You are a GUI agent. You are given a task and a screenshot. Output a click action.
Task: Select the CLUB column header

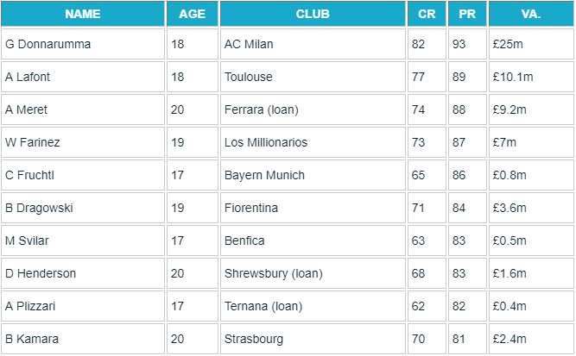(313, 14)
